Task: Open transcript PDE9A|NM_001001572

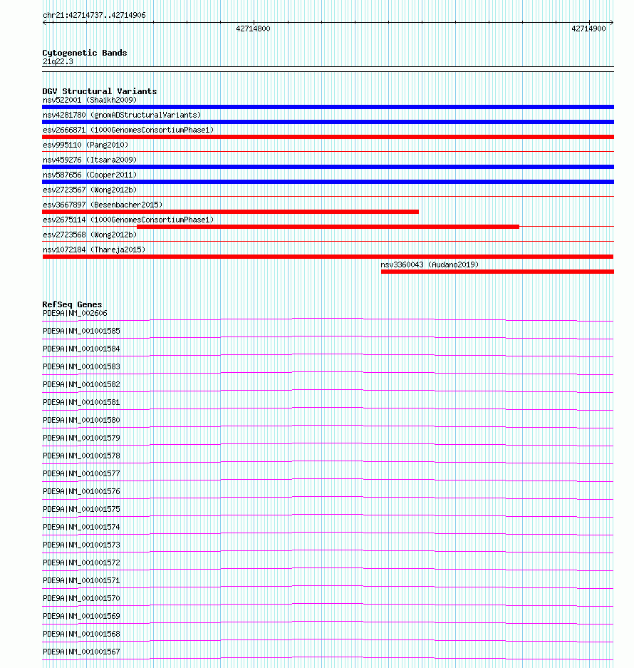Action: pyautogui.click(x=81, y=562)
